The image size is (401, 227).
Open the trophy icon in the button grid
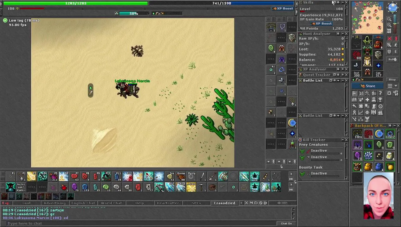click(x=381, y=100)
